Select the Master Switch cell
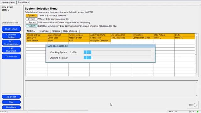Image resolution: width=201 pixels, height=113 pixels. point(79,38)
